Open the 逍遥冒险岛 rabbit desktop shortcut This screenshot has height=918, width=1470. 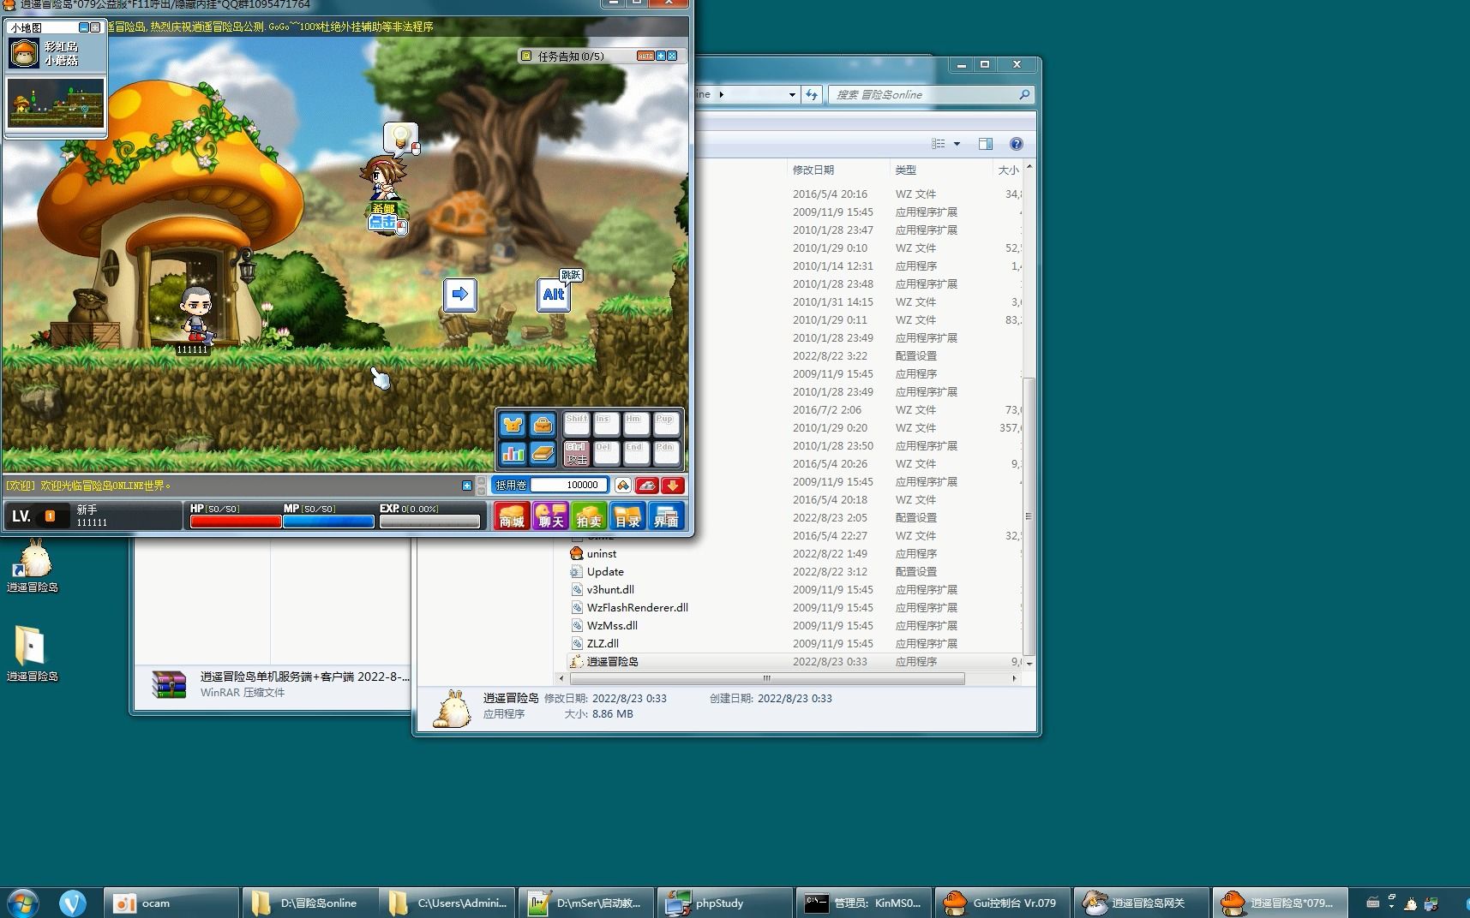tap(33, 565)
